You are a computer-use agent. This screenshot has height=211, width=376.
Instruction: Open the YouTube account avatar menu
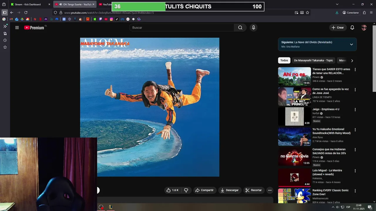(x=364, y=28)
